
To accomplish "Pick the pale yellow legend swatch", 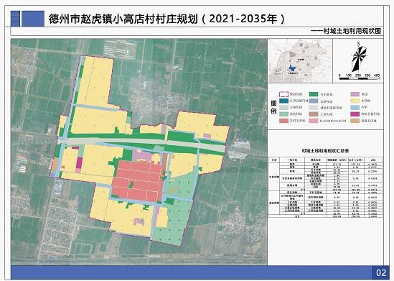I will 355,101.
